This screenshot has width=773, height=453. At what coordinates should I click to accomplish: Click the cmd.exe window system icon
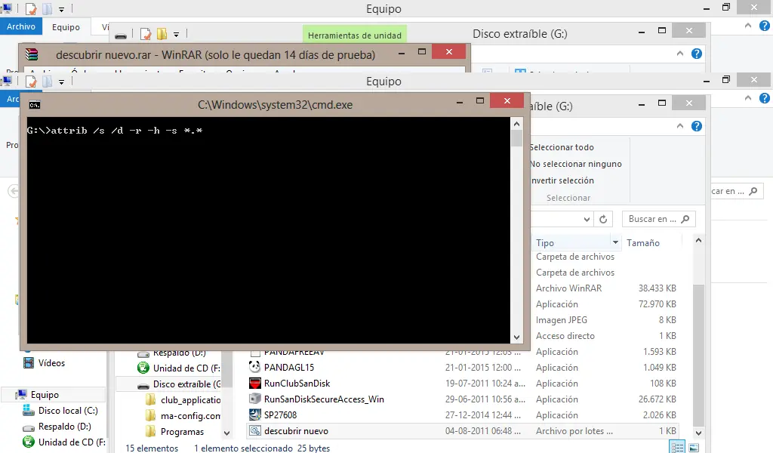pyautogui.click(x=35, y=104)
